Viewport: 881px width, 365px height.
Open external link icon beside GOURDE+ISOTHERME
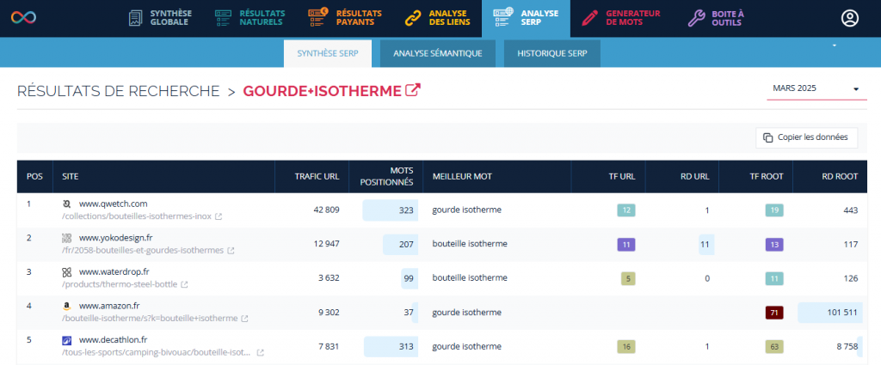pos(413,90)
